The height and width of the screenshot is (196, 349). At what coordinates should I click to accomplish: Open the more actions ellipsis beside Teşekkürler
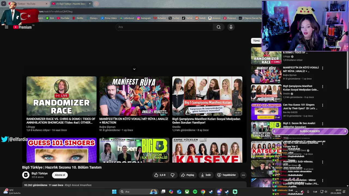pyautogui.click(x=243, y=175)
